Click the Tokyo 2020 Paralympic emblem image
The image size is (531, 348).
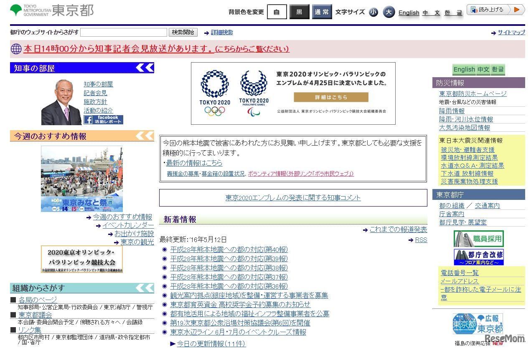254,93
